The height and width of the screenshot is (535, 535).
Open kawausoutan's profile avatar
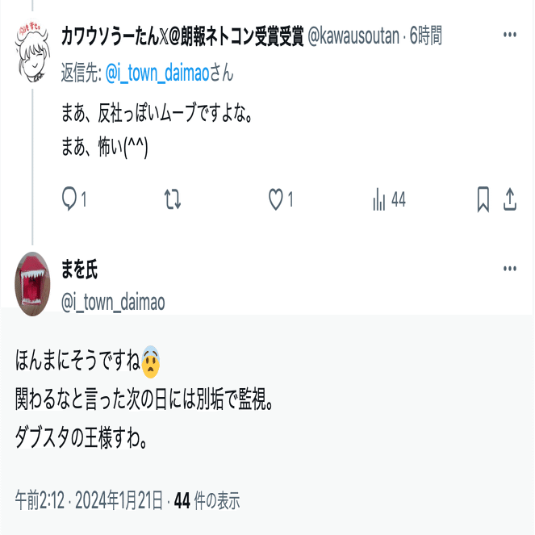(x=32, y=51)
